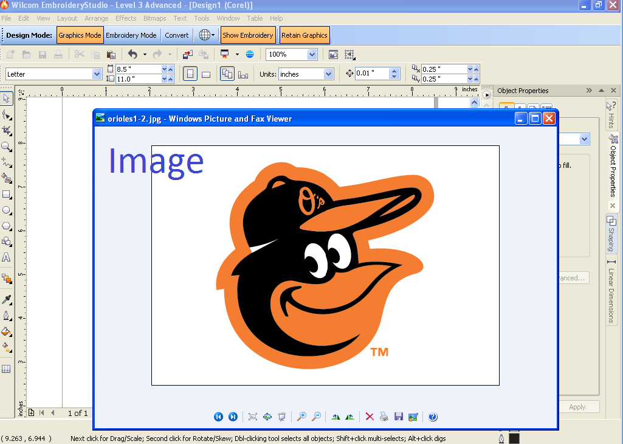Zoom out on the orioles image

316,417
